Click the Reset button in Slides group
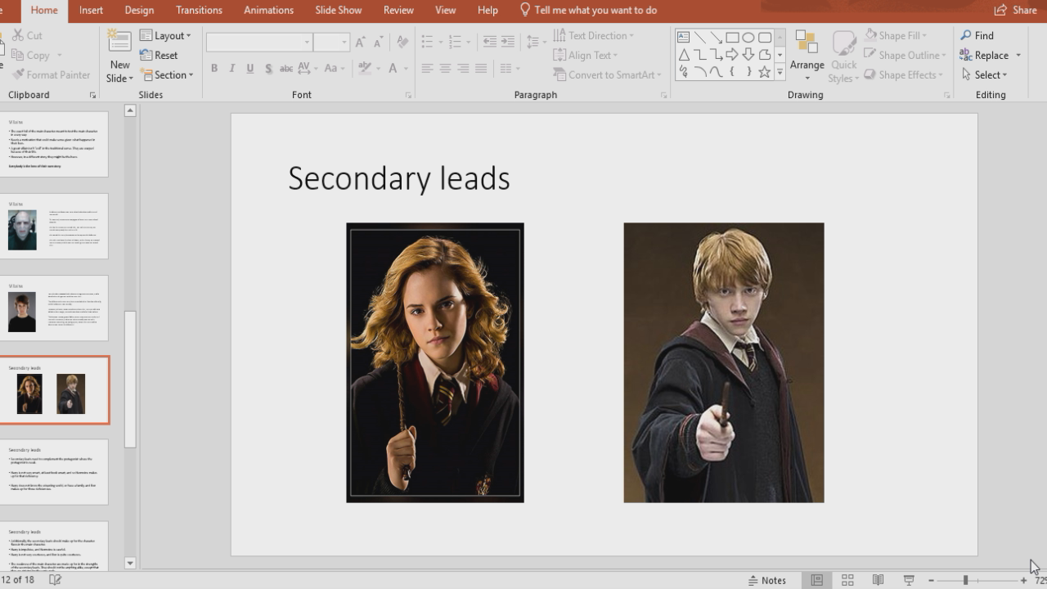1047x589 pixels. 160,55
